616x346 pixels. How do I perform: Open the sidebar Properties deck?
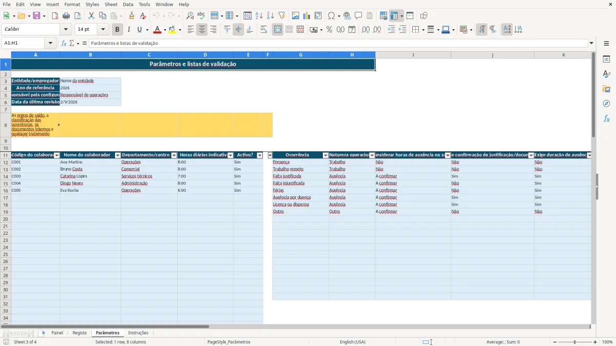(x=606, y=59)
